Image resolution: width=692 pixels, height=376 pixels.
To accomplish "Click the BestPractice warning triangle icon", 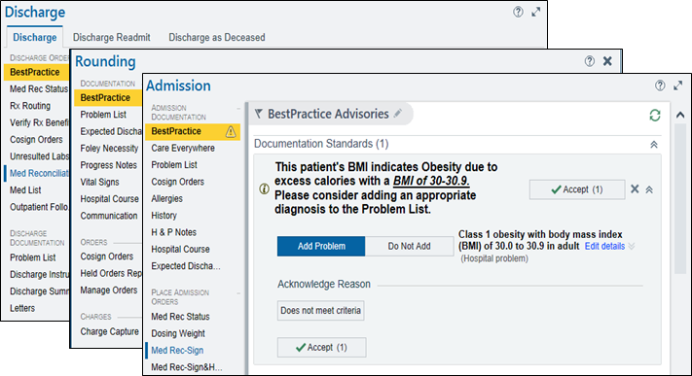I will pyautogui.click(x=231, y=131).
